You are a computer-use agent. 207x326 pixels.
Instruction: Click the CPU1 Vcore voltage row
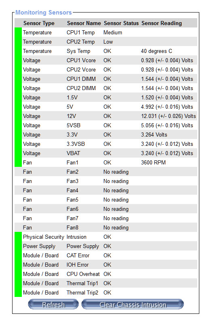pos(106,60)
